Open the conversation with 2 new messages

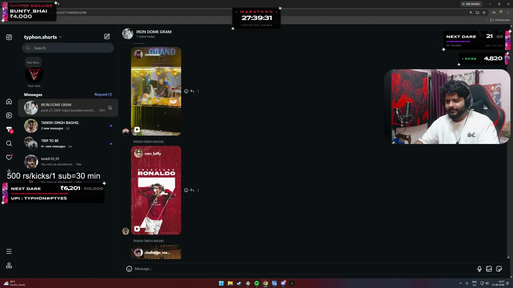click(68, 126)
